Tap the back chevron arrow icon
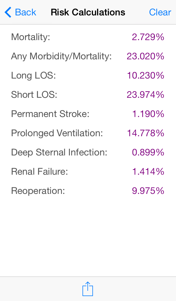The height and width of the screenshot is (301, 176). (8, 12)
